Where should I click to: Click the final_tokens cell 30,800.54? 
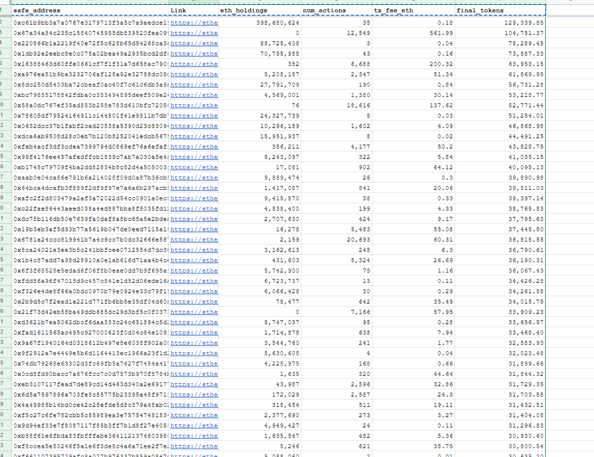pos(500,446)
